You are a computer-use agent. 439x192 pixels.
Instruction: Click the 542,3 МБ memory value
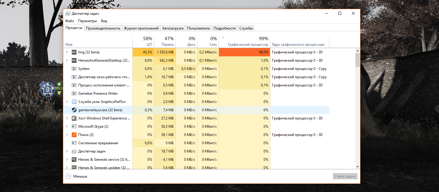[165, 60]
